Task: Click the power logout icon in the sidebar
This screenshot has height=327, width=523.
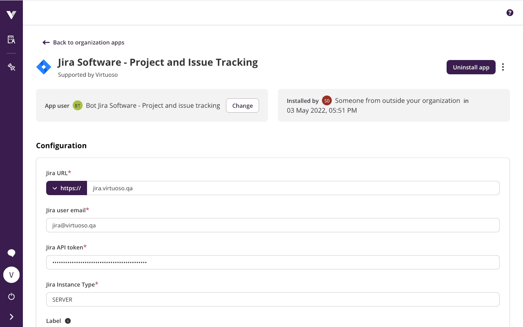Action: click(x=11, y=296)
